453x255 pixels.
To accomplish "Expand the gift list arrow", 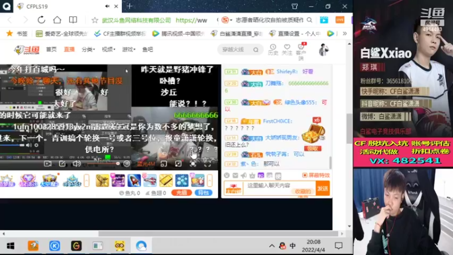I will [210, 181].
